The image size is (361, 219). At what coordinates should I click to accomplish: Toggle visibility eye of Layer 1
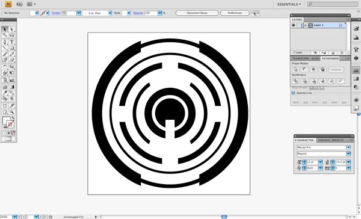tap(294, 25)
